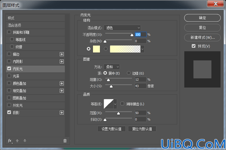Open 斜面和浮雕 settings row
This screenshot has height=150, width=226.
35,32
